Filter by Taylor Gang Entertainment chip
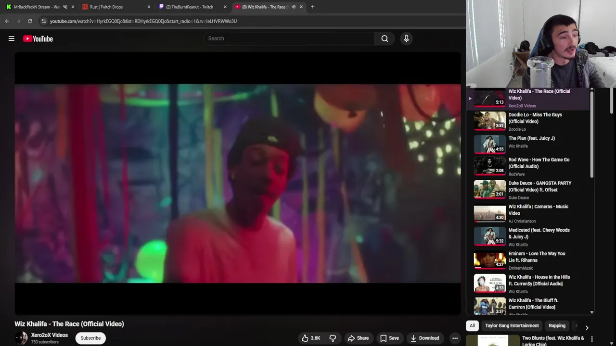This screenshot has height=346, width=616. click(x=512, y=326)
